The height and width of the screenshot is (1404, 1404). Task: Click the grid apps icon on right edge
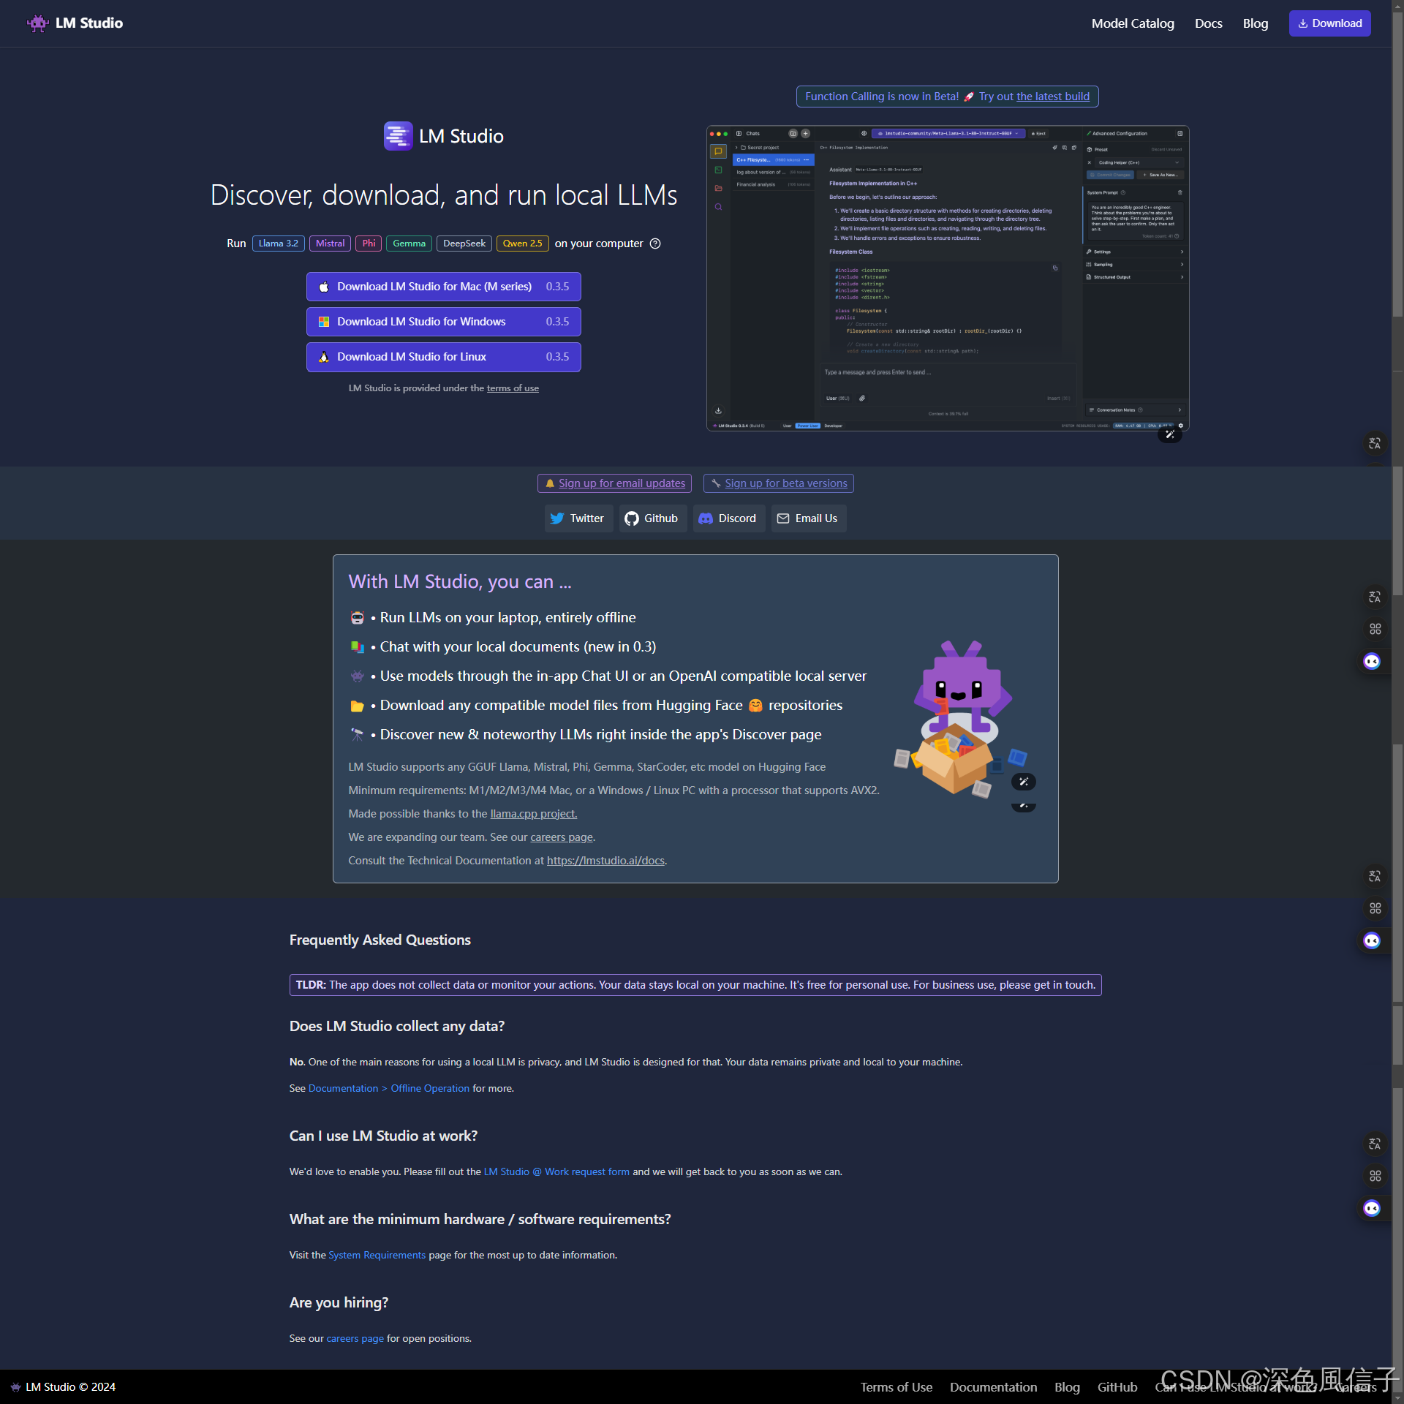[x=1375, y=629]
